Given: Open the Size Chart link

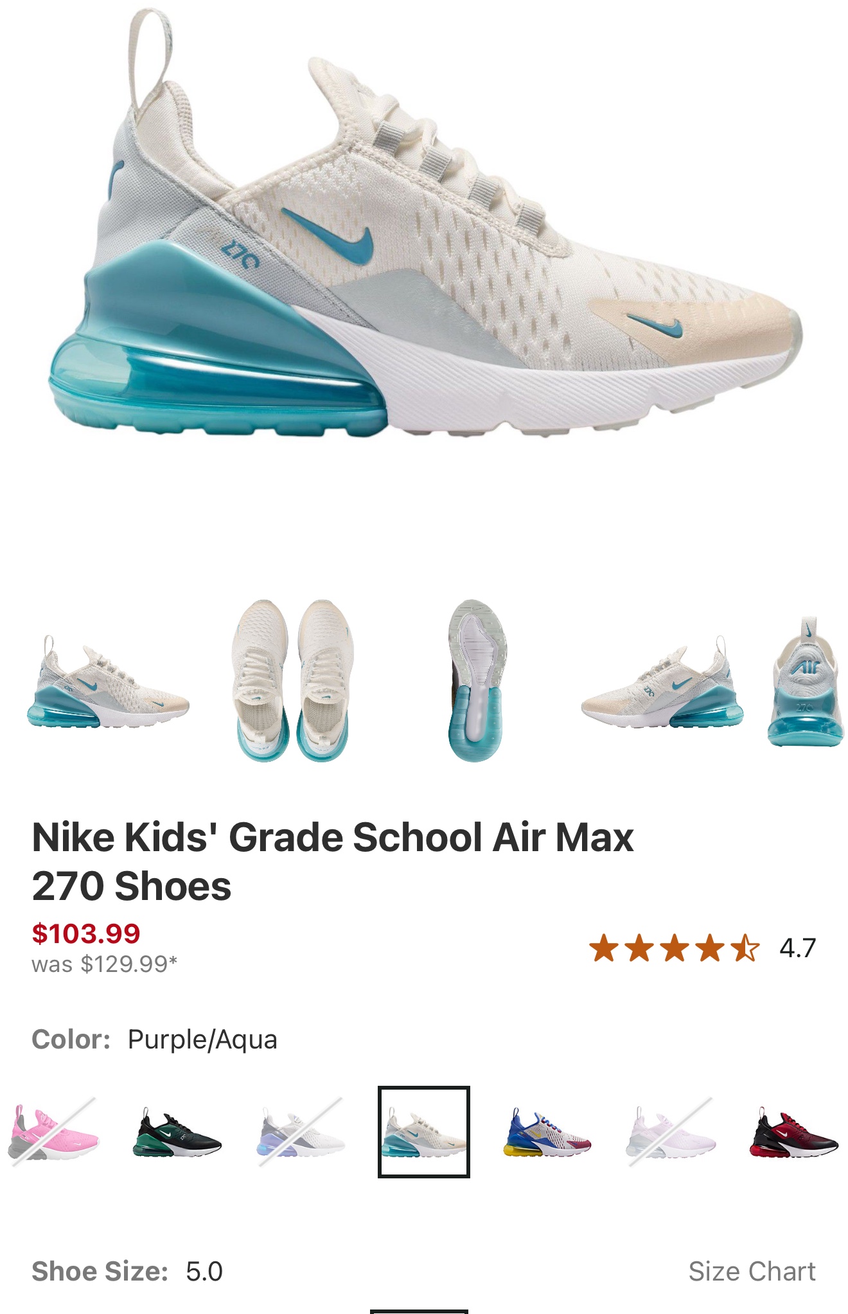Looking at the screenshot, I should click(752, 1271).
